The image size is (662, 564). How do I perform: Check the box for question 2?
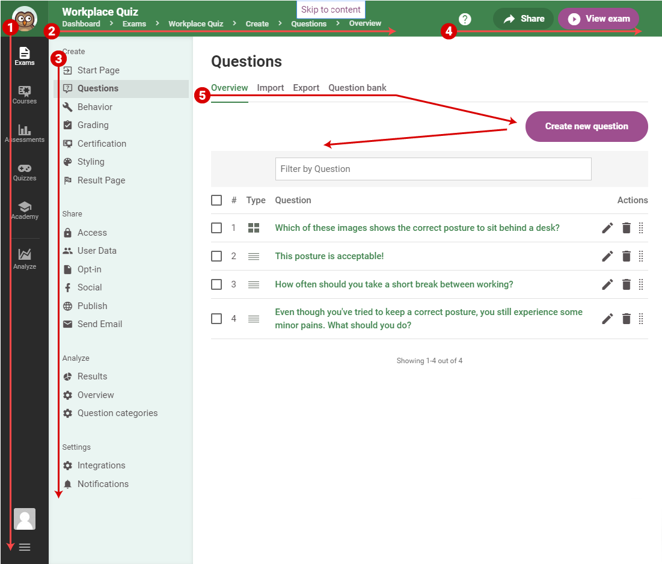pos(216,256)
